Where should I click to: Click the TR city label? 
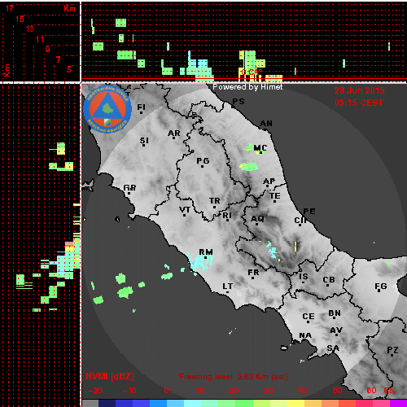point(215,201)
